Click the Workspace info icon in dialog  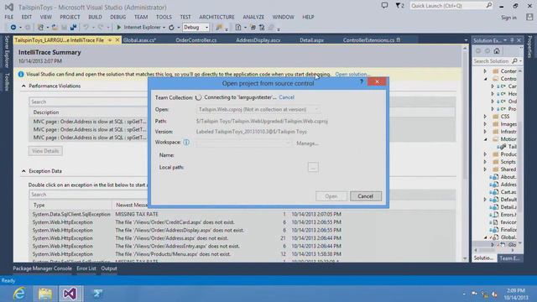pyautogui.click(x=186, y=142)
